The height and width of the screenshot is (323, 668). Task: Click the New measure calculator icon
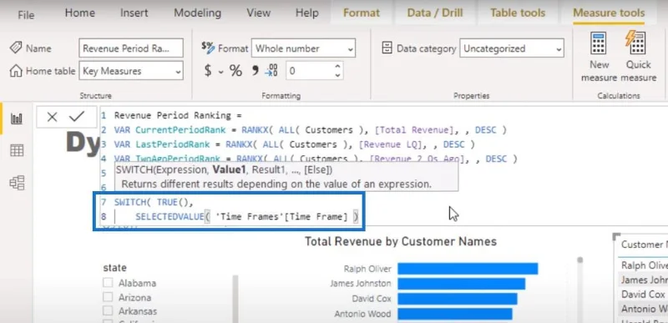click(599, 43)
